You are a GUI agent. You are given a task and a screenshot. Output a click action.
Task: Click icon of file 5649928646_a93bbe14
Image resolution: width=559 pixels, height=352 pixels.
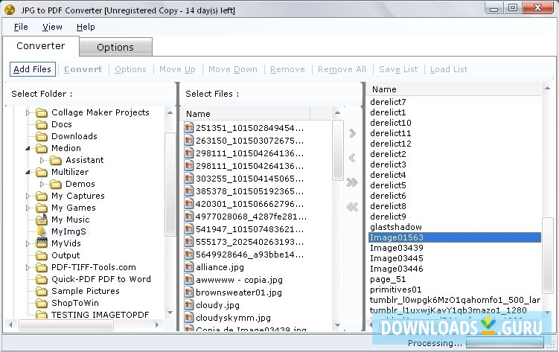[x=188, y=255]
